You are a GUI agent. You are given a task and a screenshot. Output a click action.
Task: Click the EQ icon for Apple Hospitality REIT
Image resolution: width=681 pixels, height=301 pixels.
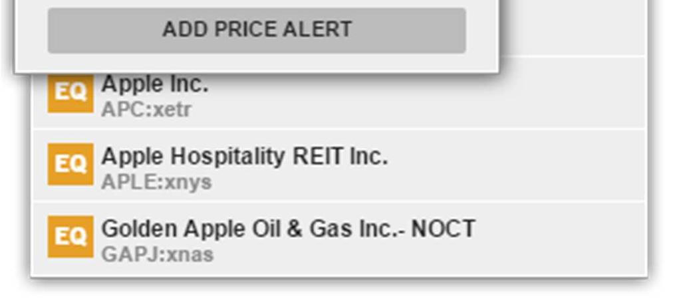70,164
